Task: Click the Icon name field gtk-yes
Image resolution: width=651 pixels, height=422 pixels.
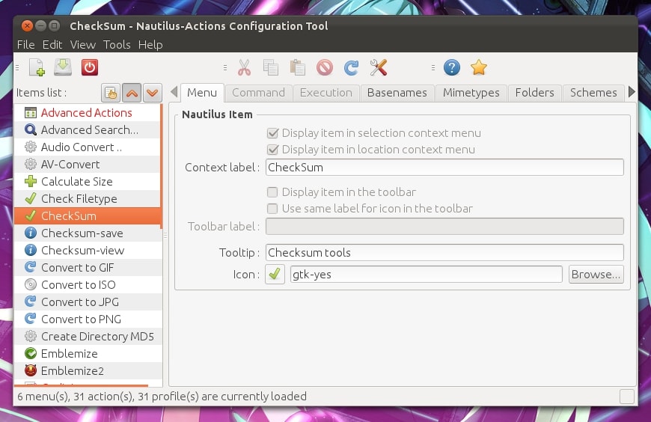Action: (427, 274)
